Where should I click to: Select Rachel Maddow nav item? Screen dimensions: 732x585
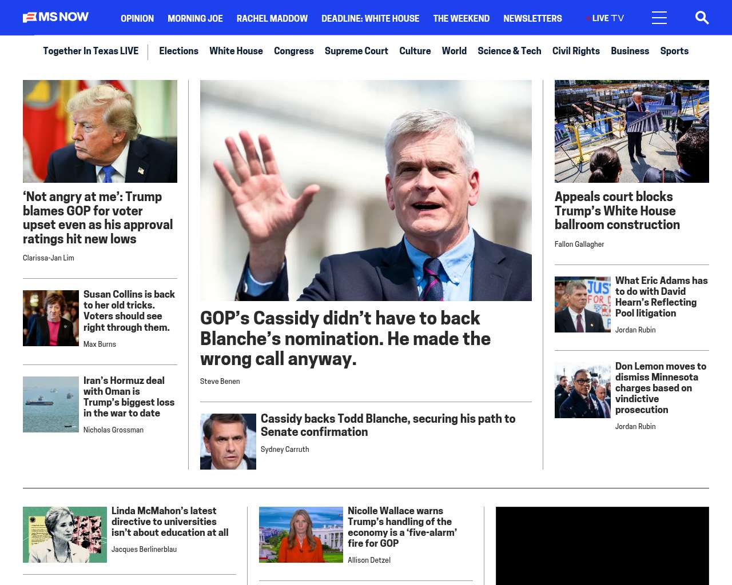[272, 18]
